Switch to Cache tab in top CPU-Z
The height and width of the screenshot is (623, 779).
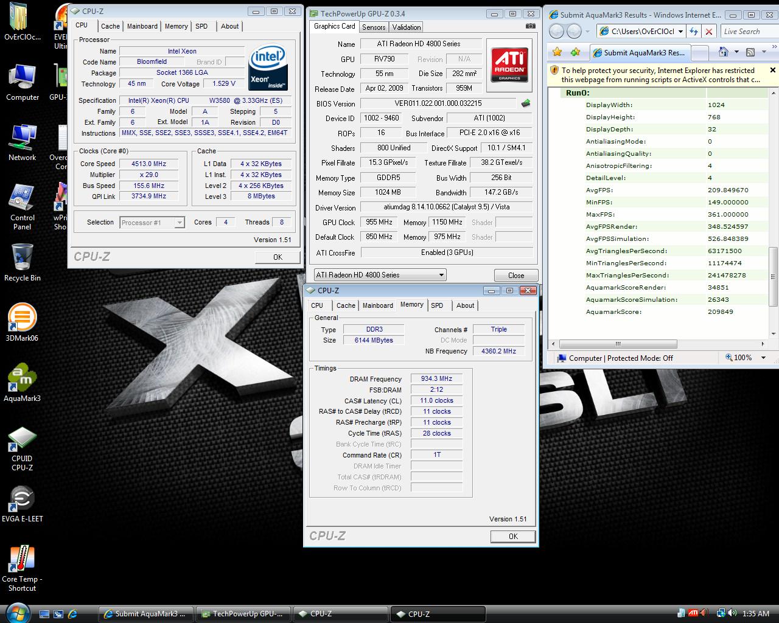(110, 26)
